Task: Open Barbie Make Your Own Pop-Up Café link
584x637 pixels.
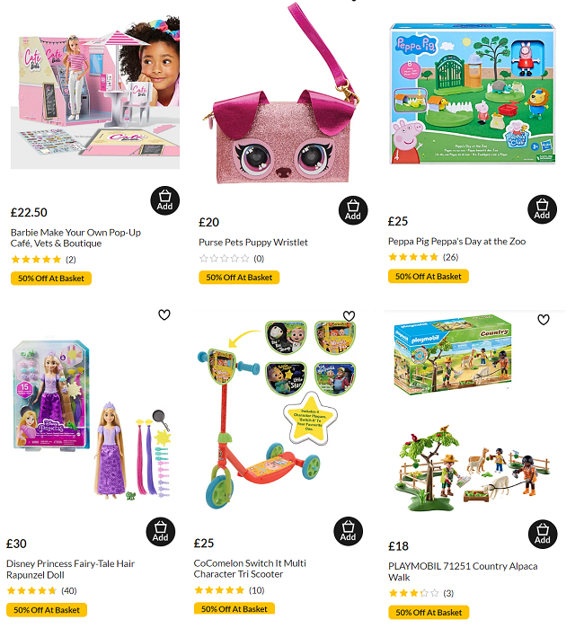Action: point(75,238)
